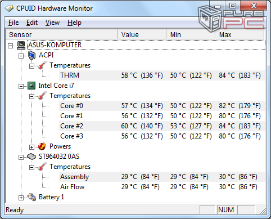Select the Air Flow sensor row

click(x=162, y=187)
